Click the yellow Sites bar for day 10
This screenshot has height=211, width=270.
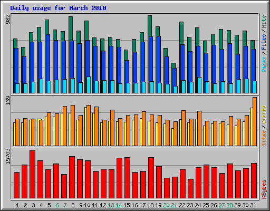[x=85, y=127]
